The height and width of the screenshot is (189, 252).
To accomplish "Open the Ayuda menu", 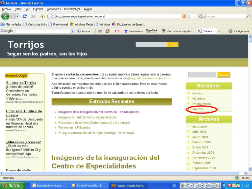I will [88, 9].
